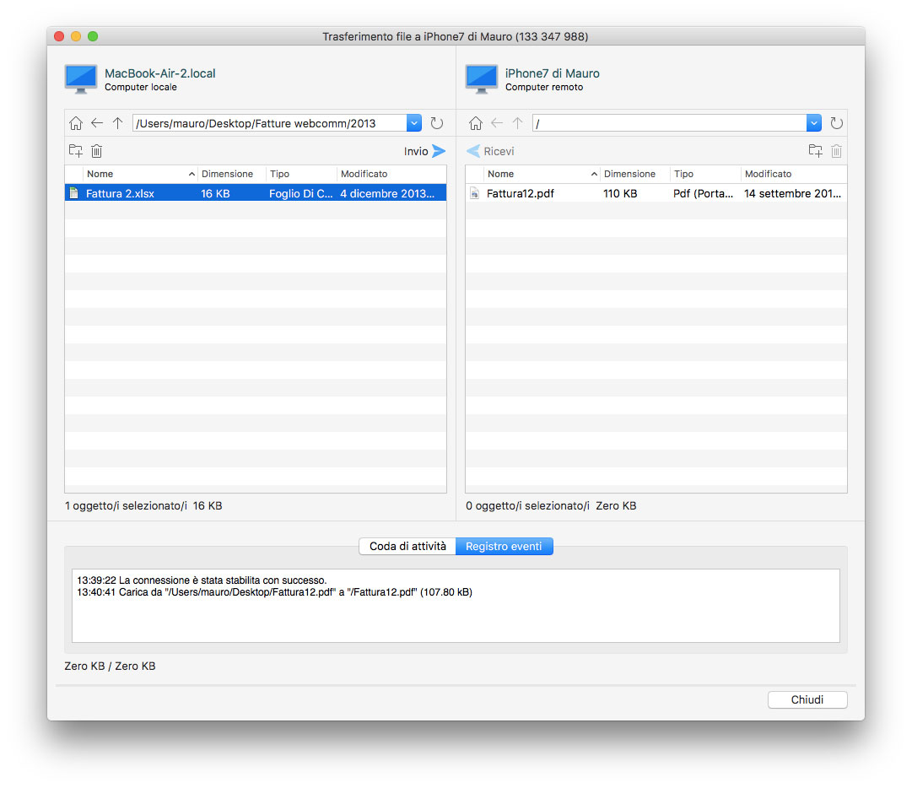Viewport: 912px width, 788px height.
Task: Edit the local path field
Action: pyautogui.click(x=270, y=123)
